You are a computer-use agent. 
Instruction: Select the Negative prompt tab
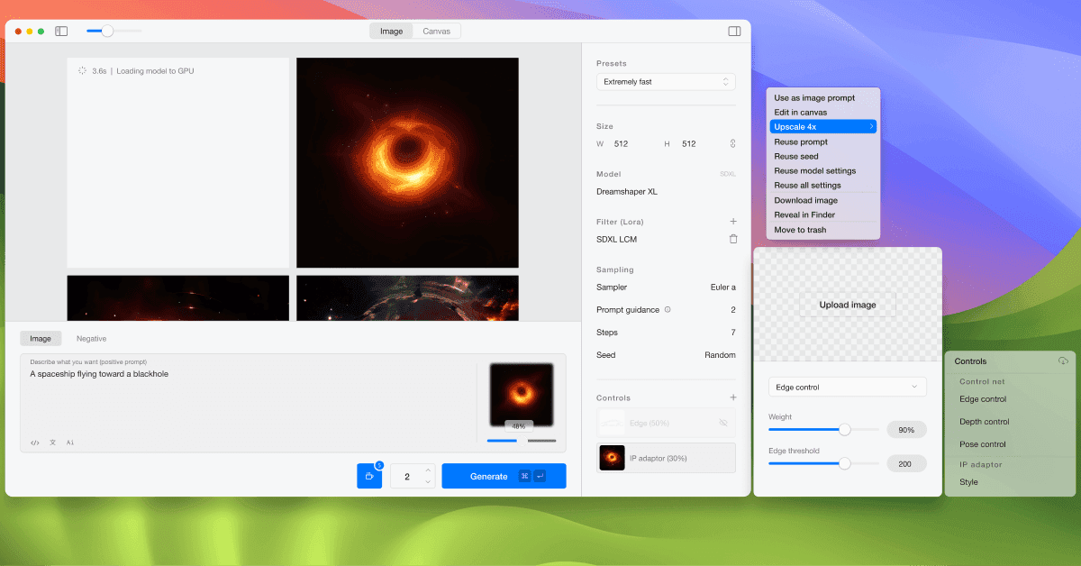(x=91, y=339)
